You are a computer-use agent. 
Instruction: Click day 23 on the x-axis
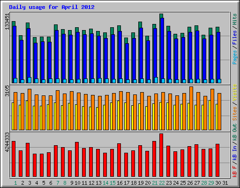point(169,183)
